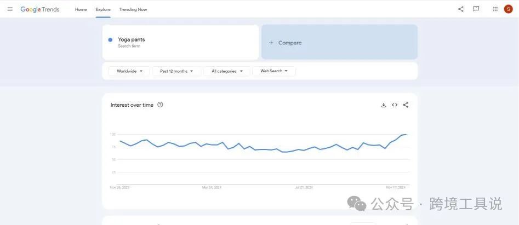519x225 pixels.
Task: Edit the Yoga pants search term
Action: click(132, 39)
